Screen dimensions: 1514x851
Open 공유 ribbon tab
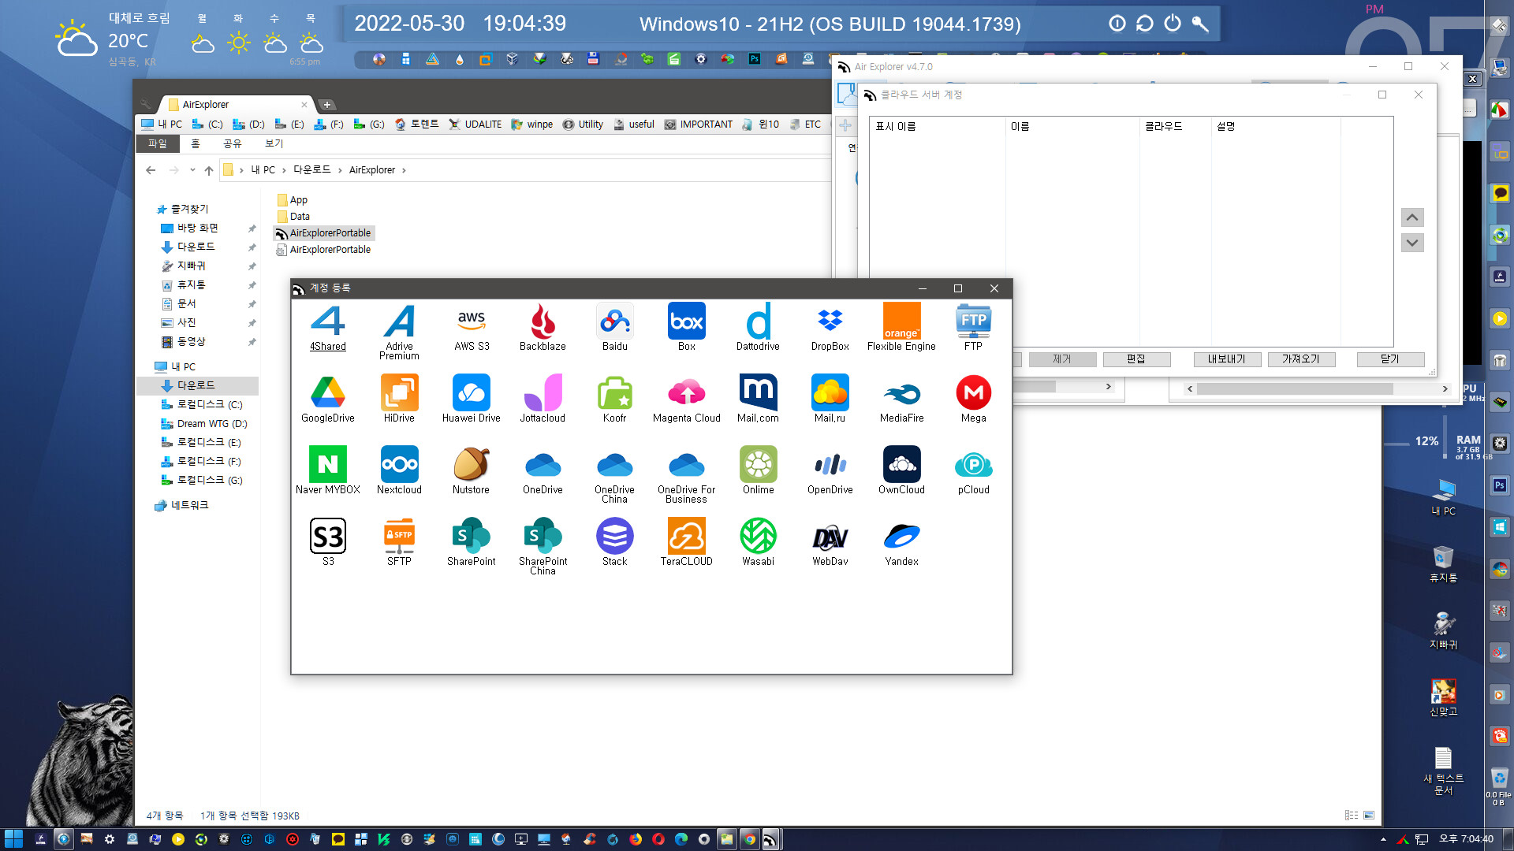point(233,143)
